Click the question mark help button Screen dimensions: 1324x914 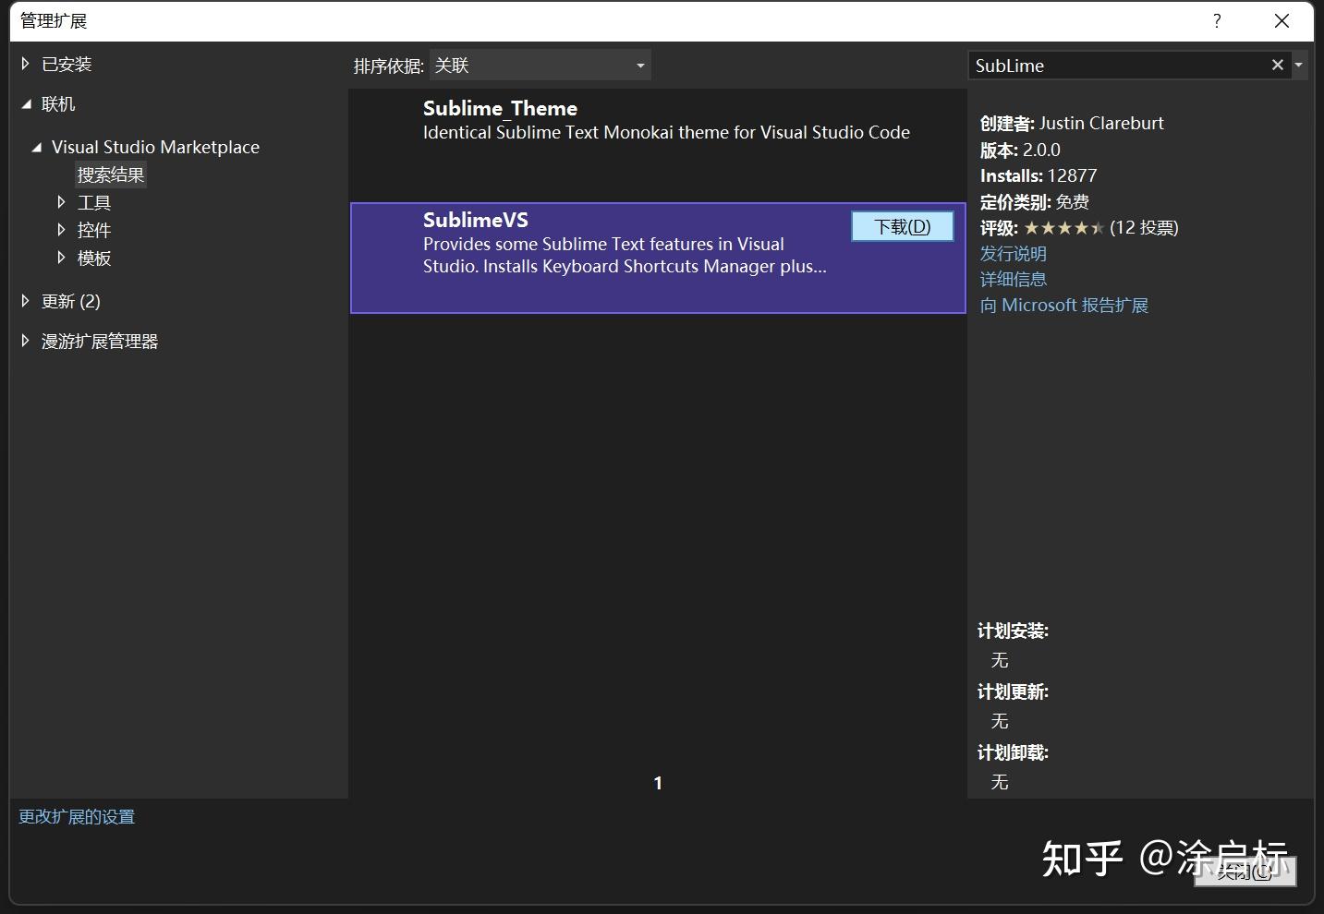pos(1217,21)
